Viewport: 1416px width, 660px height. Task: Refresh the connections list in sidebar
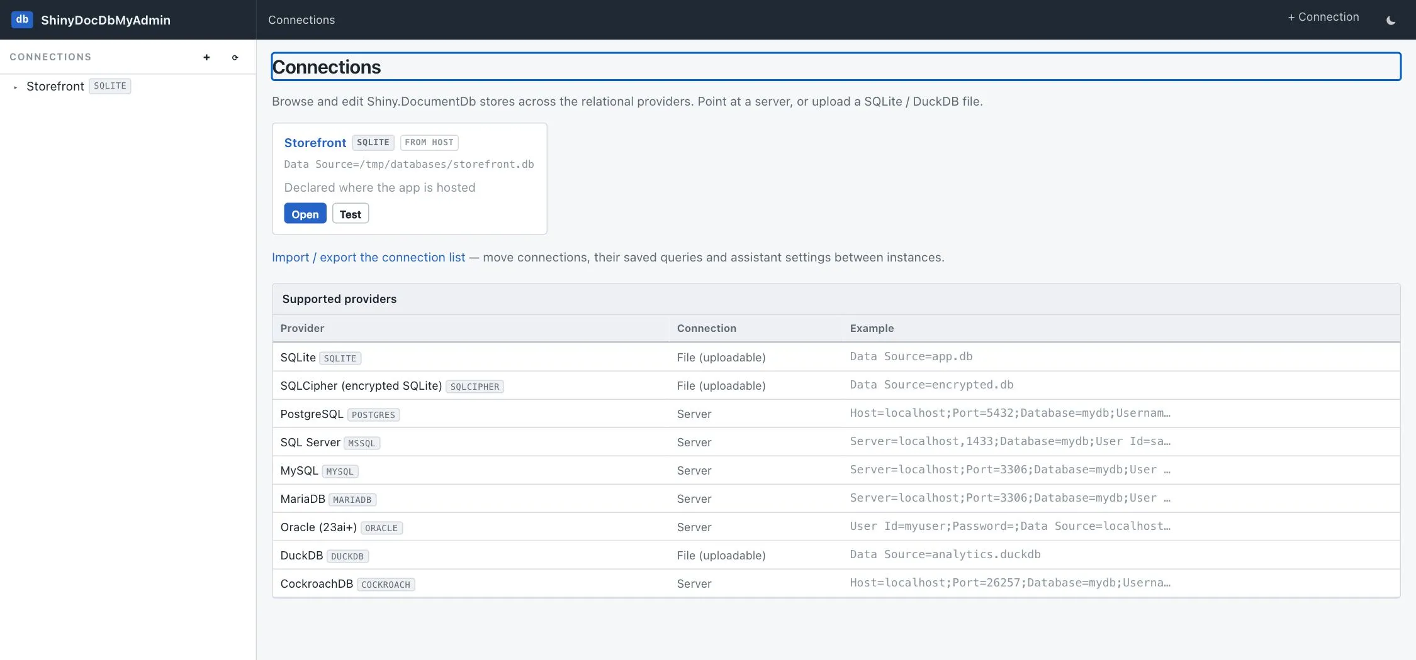tap(235, 57)
